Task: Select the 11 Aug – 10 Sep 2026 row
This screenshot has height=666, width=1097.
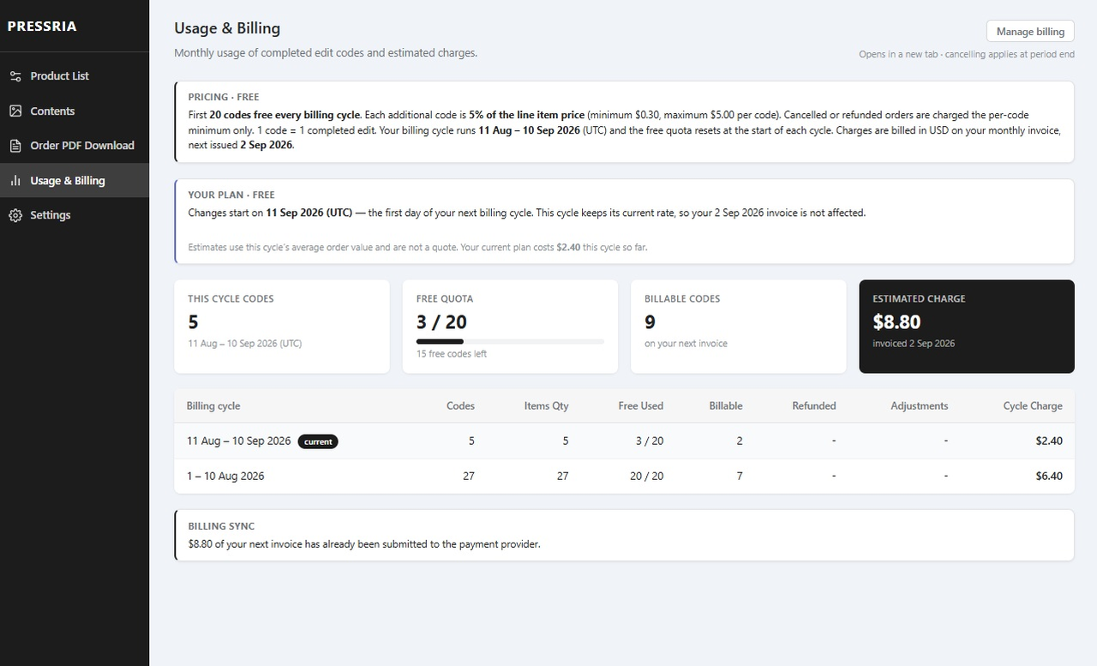Action: [624, 441]
